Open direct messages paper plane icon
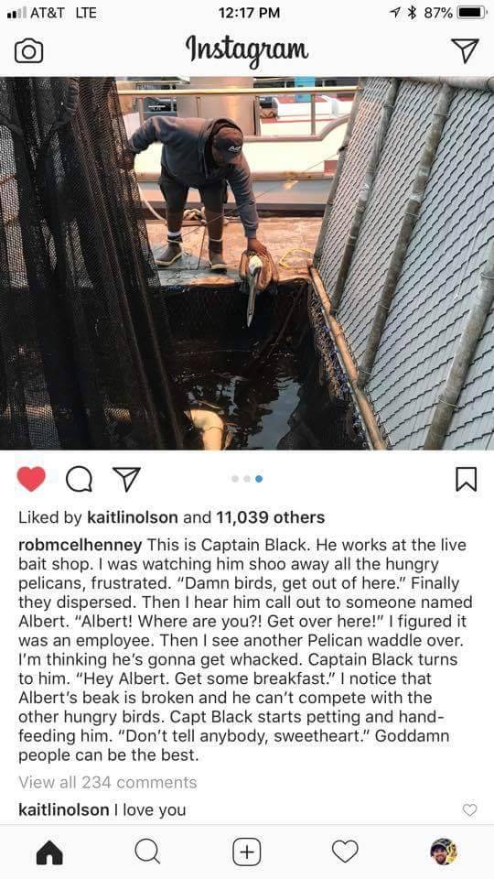This screenshot has width=494, height=879. click(x=465, y=50)
